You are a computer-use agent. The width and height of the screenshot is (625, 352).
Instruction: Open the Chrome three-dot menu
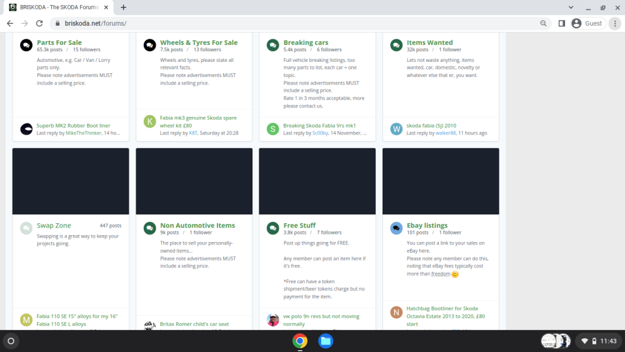pos(615,24)
